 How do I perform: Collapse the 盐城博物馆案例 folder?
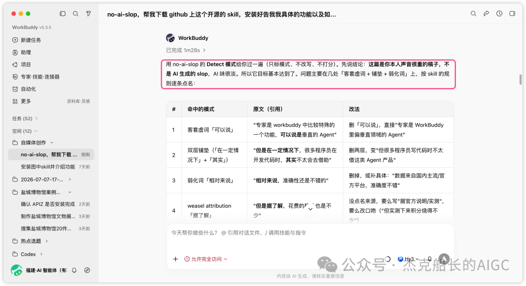point(70,192)
